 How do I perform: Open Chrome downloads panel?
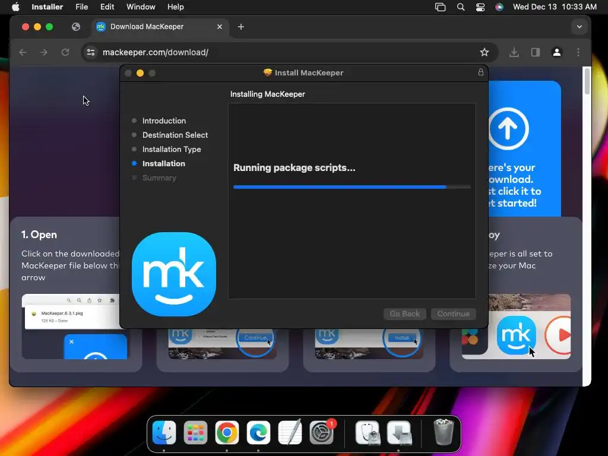pos(514,52)
